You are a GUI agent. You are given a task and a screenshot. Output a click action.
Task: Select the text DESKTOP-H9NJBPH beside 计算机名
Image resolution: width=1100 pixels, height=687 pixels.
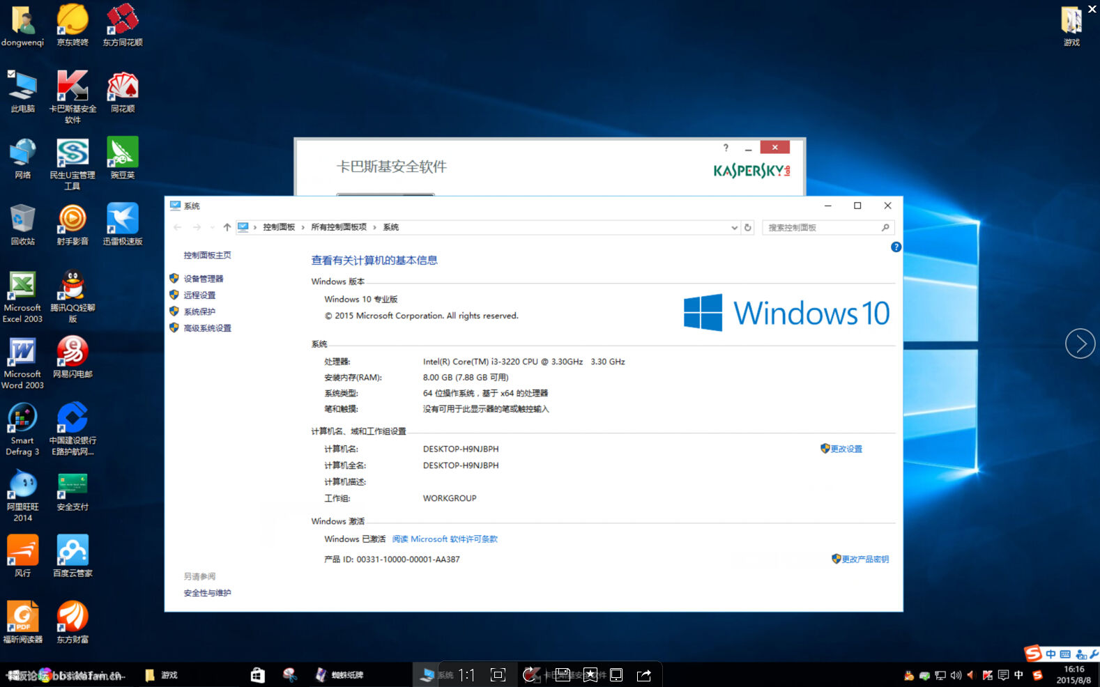[x=461, y=449]
